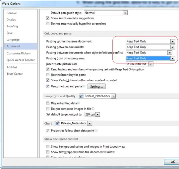Viewport: 179px width, 169px height.
Task: Click info icon next to Do not compress images
Action: tap(93, 108)
